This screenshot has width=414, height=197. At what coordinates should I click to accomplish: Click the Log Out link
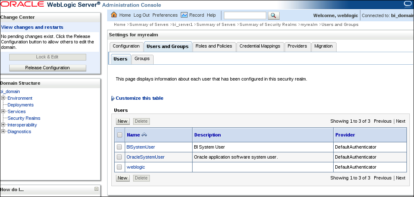(141, 15)
